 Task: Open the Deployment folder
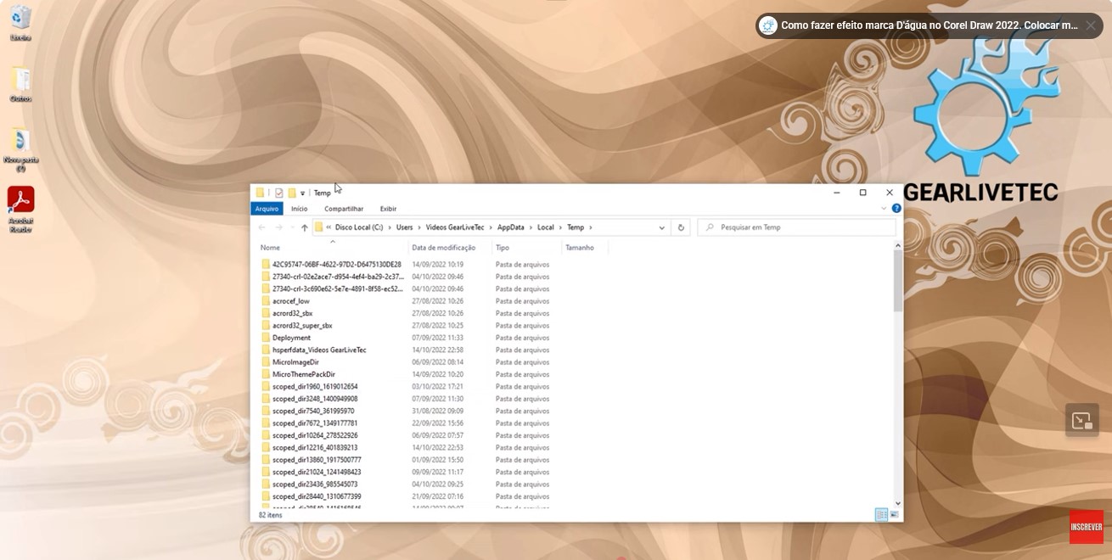click(291, 337)
